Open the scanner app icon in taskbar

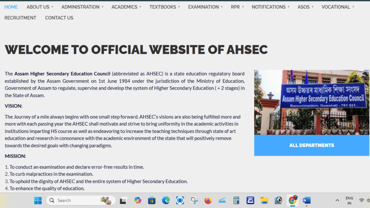coord(222,200)
